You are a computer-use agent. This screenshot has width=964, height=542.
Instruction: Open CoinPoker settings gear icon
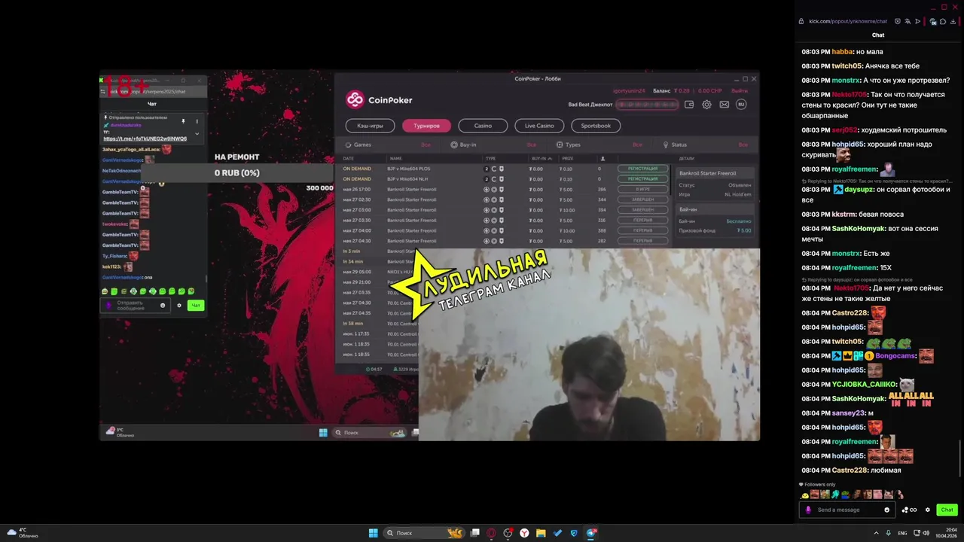(x=706, y=105)
